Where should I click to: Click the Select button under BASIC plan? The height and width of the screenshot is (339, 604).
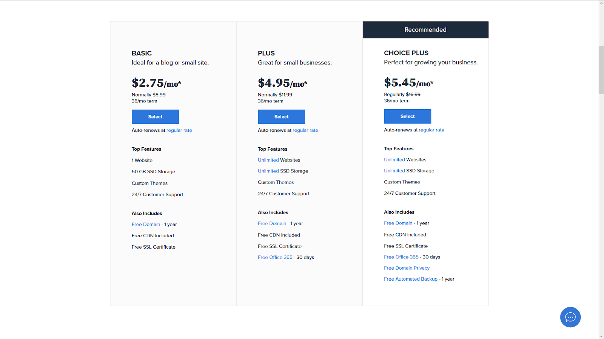coord(155,117)
